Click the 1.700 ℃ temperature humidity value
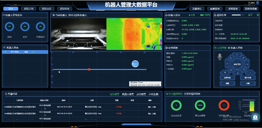262x128 pixels. click(x=190, y=53)
